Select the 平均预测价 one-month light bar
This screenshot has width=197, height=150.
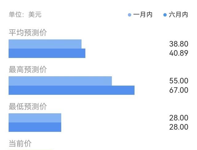45,44
